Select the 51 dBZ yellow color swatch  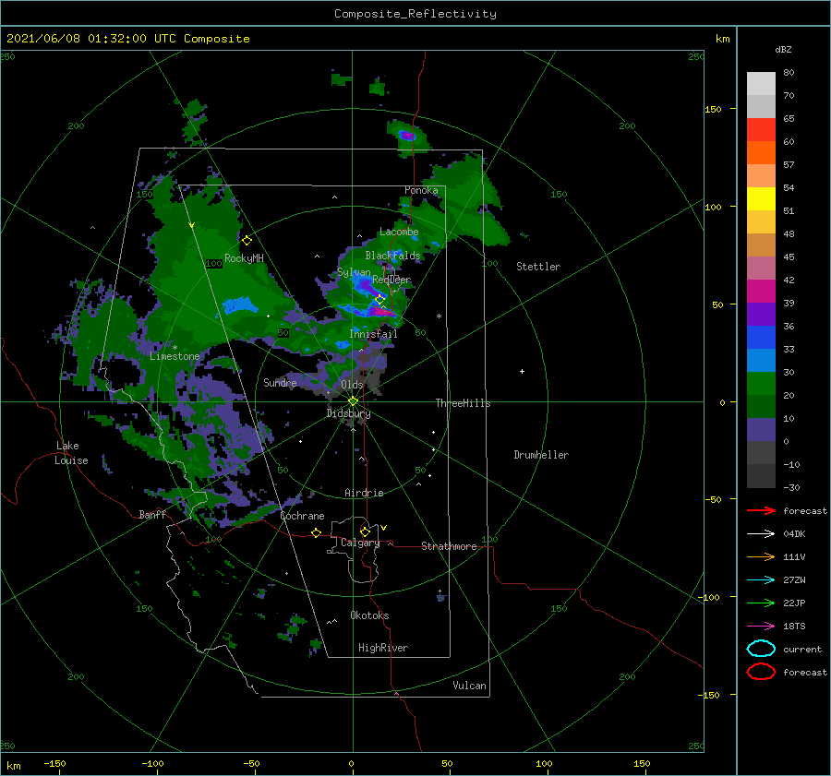(x=761, y=199)
